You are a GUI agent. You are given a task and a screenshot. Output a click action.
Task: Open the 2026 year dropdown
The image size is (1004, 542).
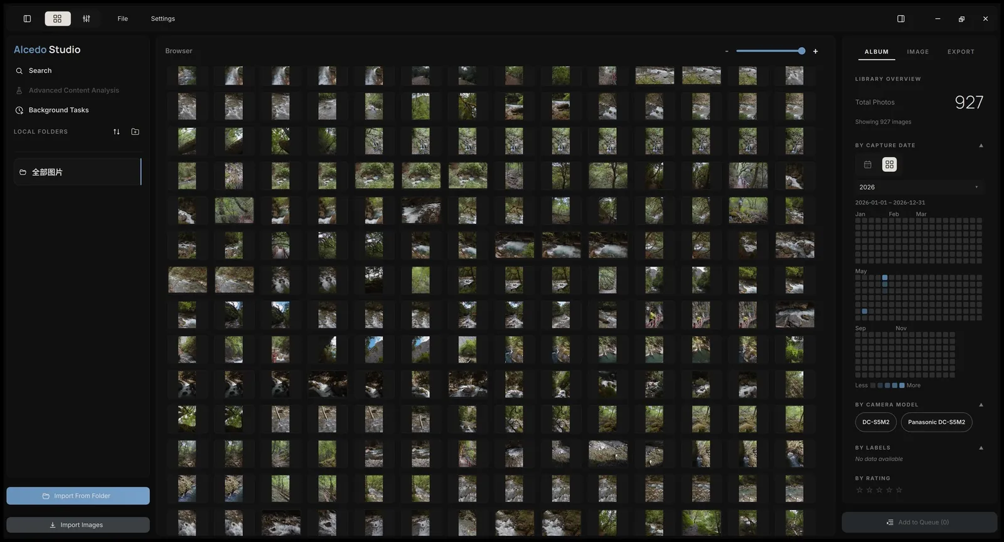click(x=919, y=187)
